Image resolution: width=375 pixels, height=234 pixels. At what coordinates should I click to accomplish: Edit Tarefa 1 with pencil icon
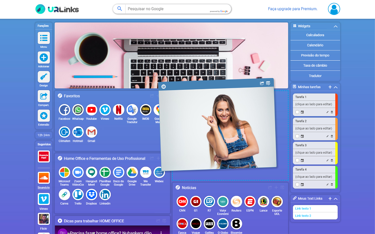(x=328, y=112)
